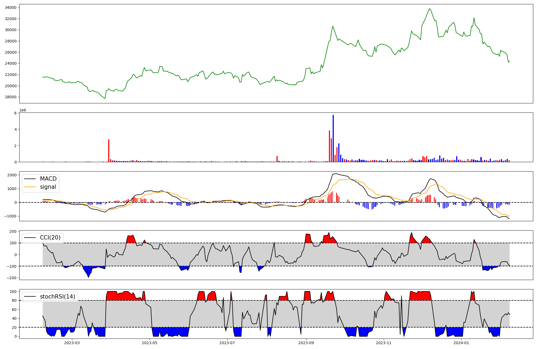Click the 1e6 volume scale label
The image size is (537, 349).
pos(23,110)
